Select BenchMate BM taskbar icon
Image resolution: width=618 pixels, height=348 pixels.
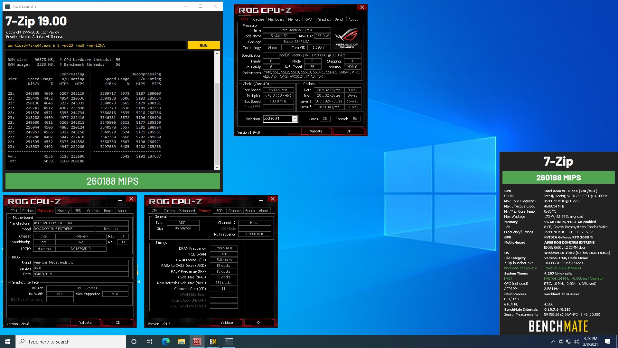click(x=213, y=342)
